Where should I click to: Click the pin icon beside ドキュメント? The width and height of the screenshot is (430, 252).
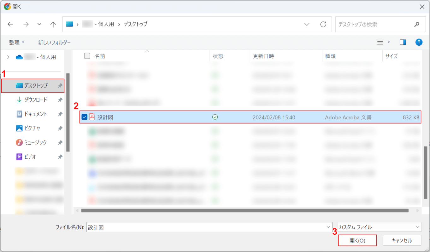point(60,114)
